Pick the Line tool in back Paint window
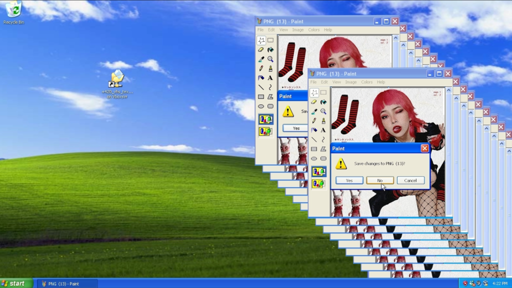The height and width of the screenshot is (288, 512). (x=261, y=87)
